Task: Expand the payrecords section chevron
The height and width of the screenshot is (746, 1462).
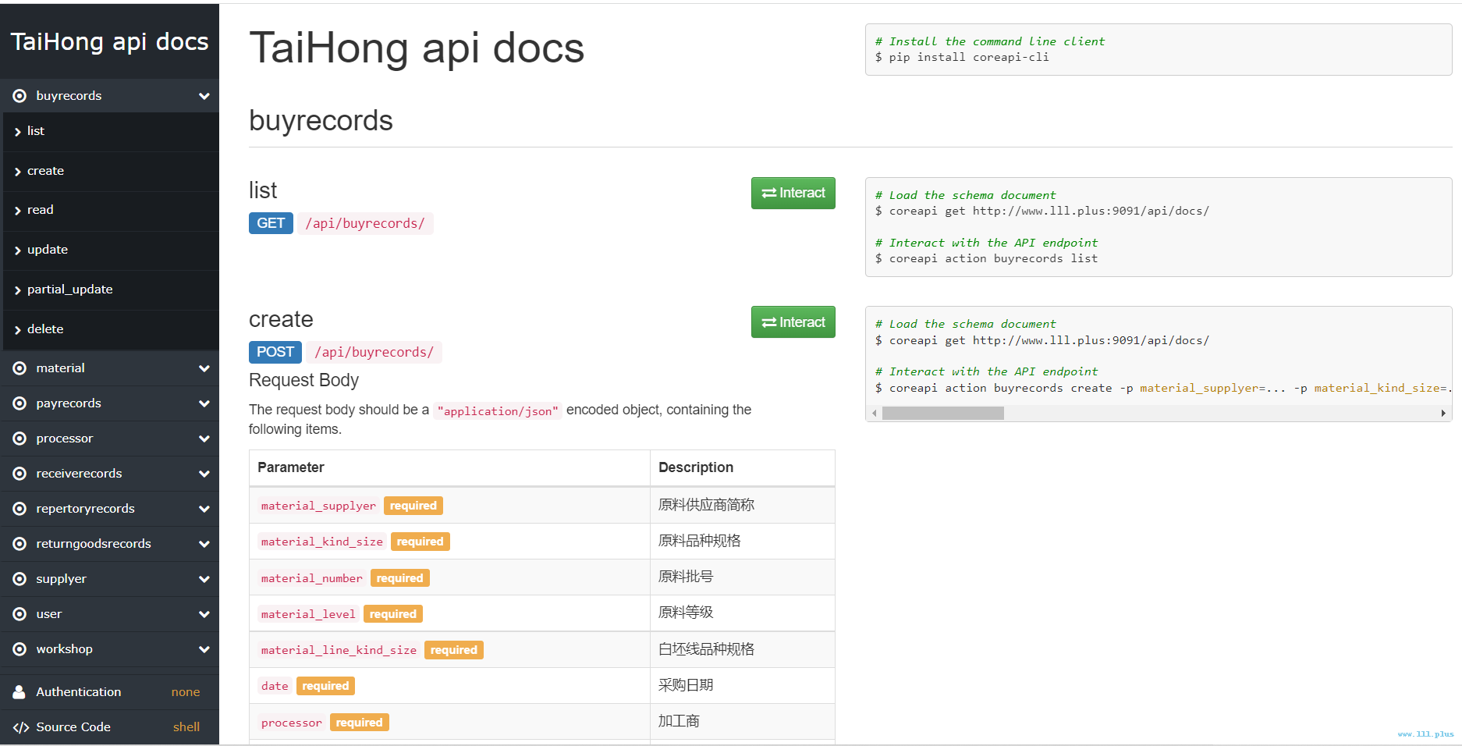Action: point(204,403)
